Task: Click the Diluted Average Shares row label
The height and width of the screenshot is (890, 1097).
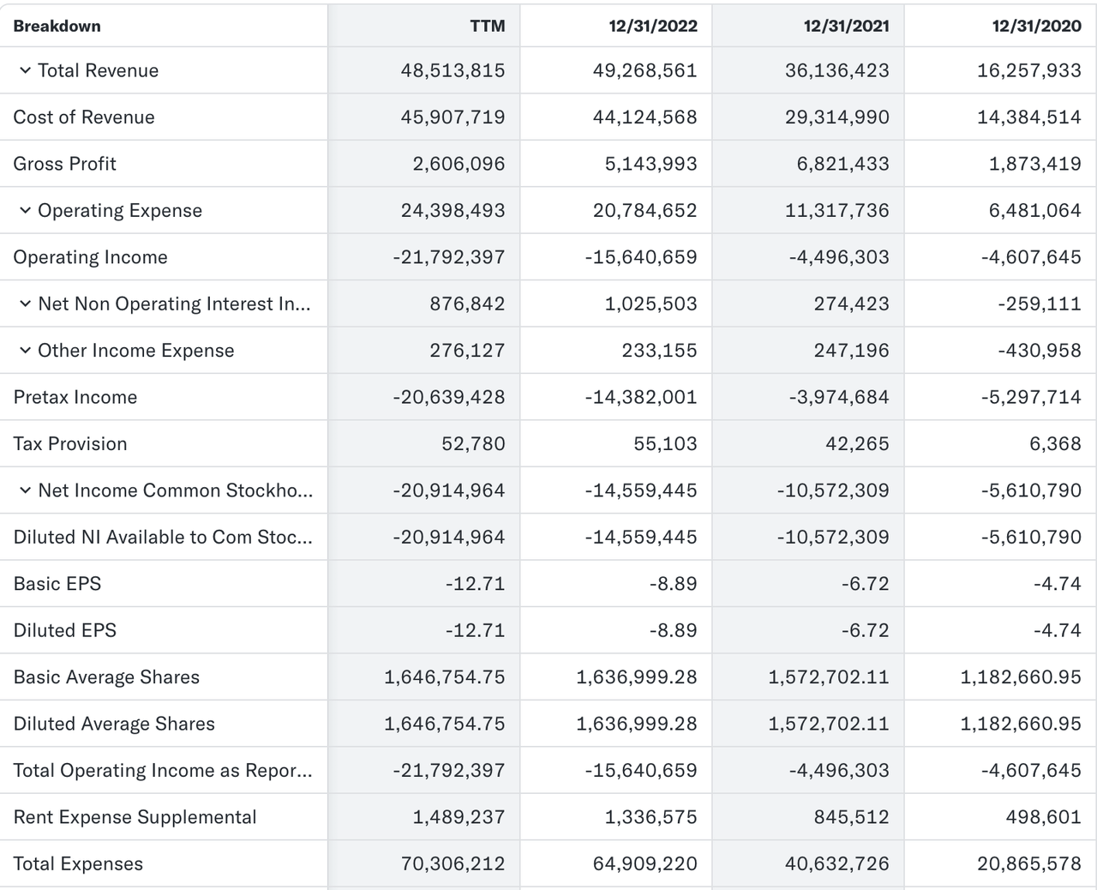Action: tap(114, 724)
